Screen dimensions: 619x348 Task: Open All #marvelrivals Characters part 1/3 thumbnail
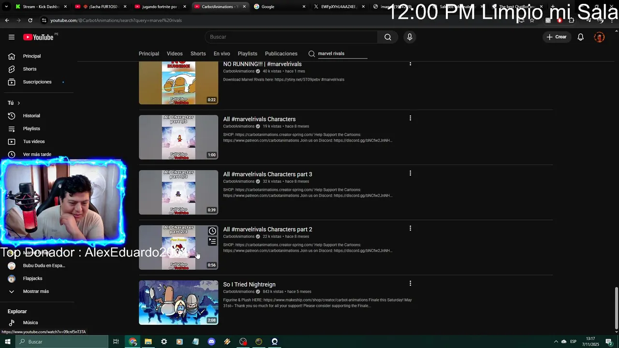click(178, 137)
